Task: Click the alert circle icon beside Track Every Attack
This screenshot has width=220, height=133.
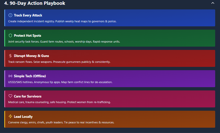Action: pyautogui.click(x=10, y=15)
